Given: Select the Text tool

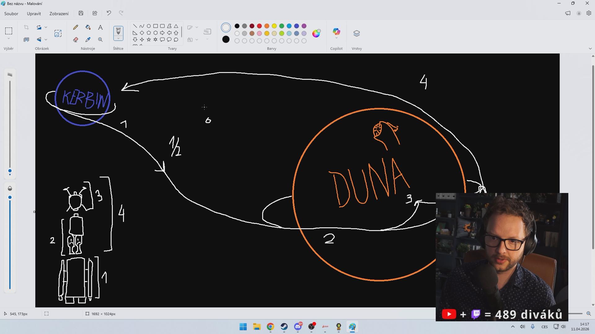Looking at the screenshot, I should (x=100, y=28).
